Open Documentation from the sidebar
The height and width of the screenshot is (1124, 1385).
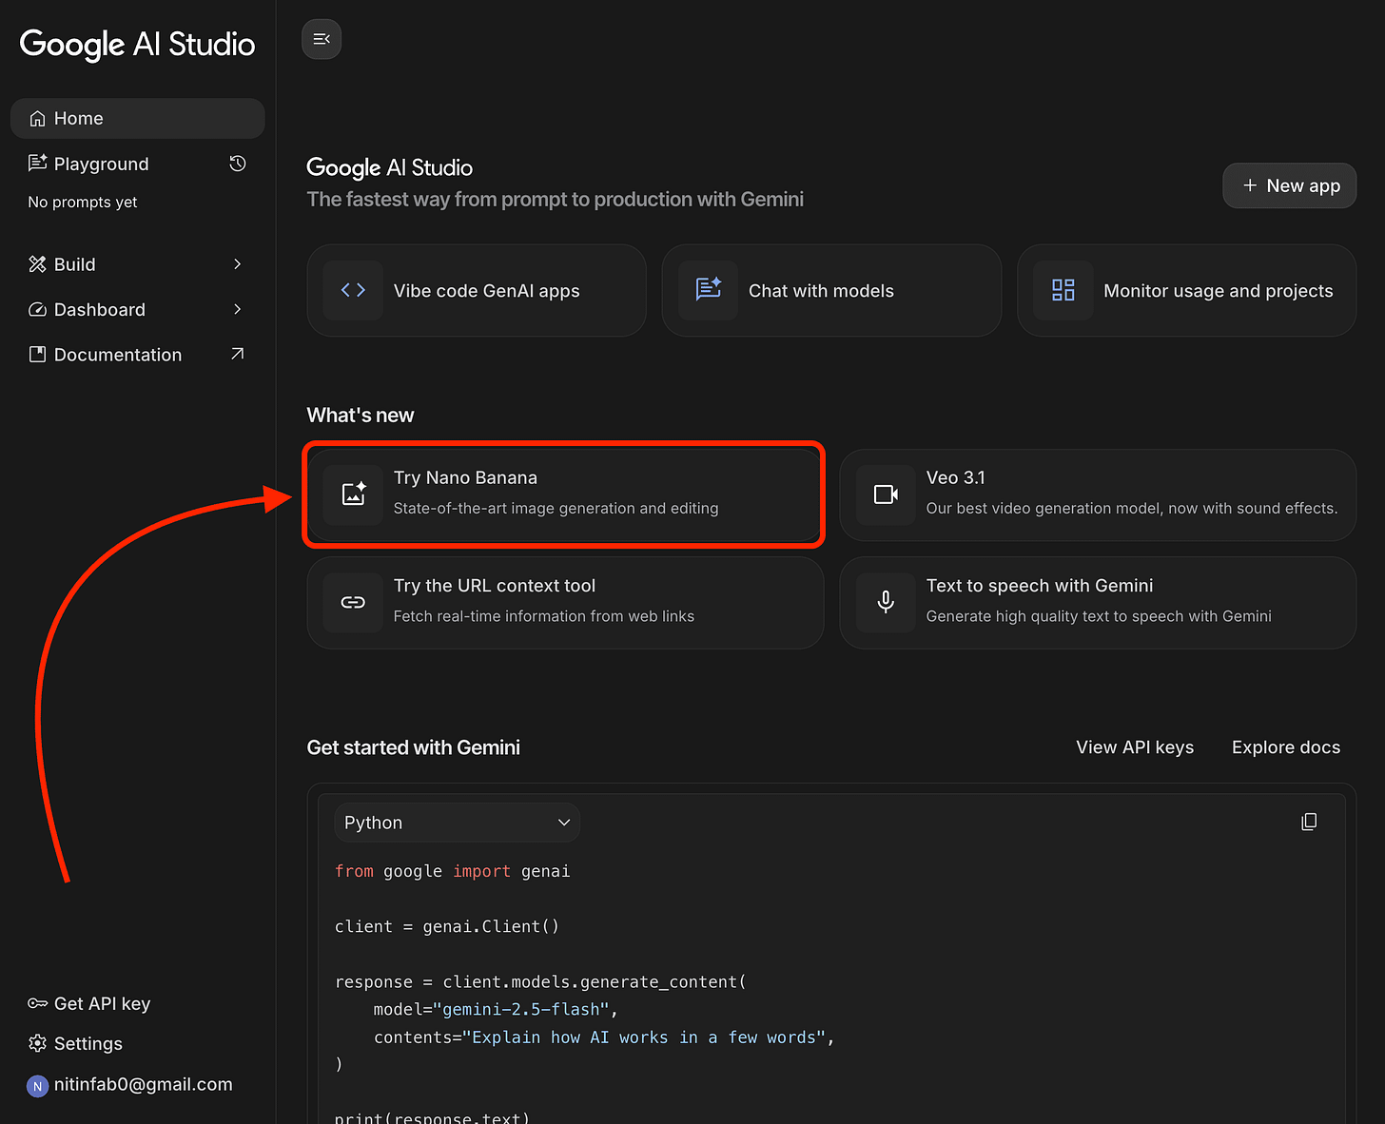pyautogui.click(x=137, y=355)
